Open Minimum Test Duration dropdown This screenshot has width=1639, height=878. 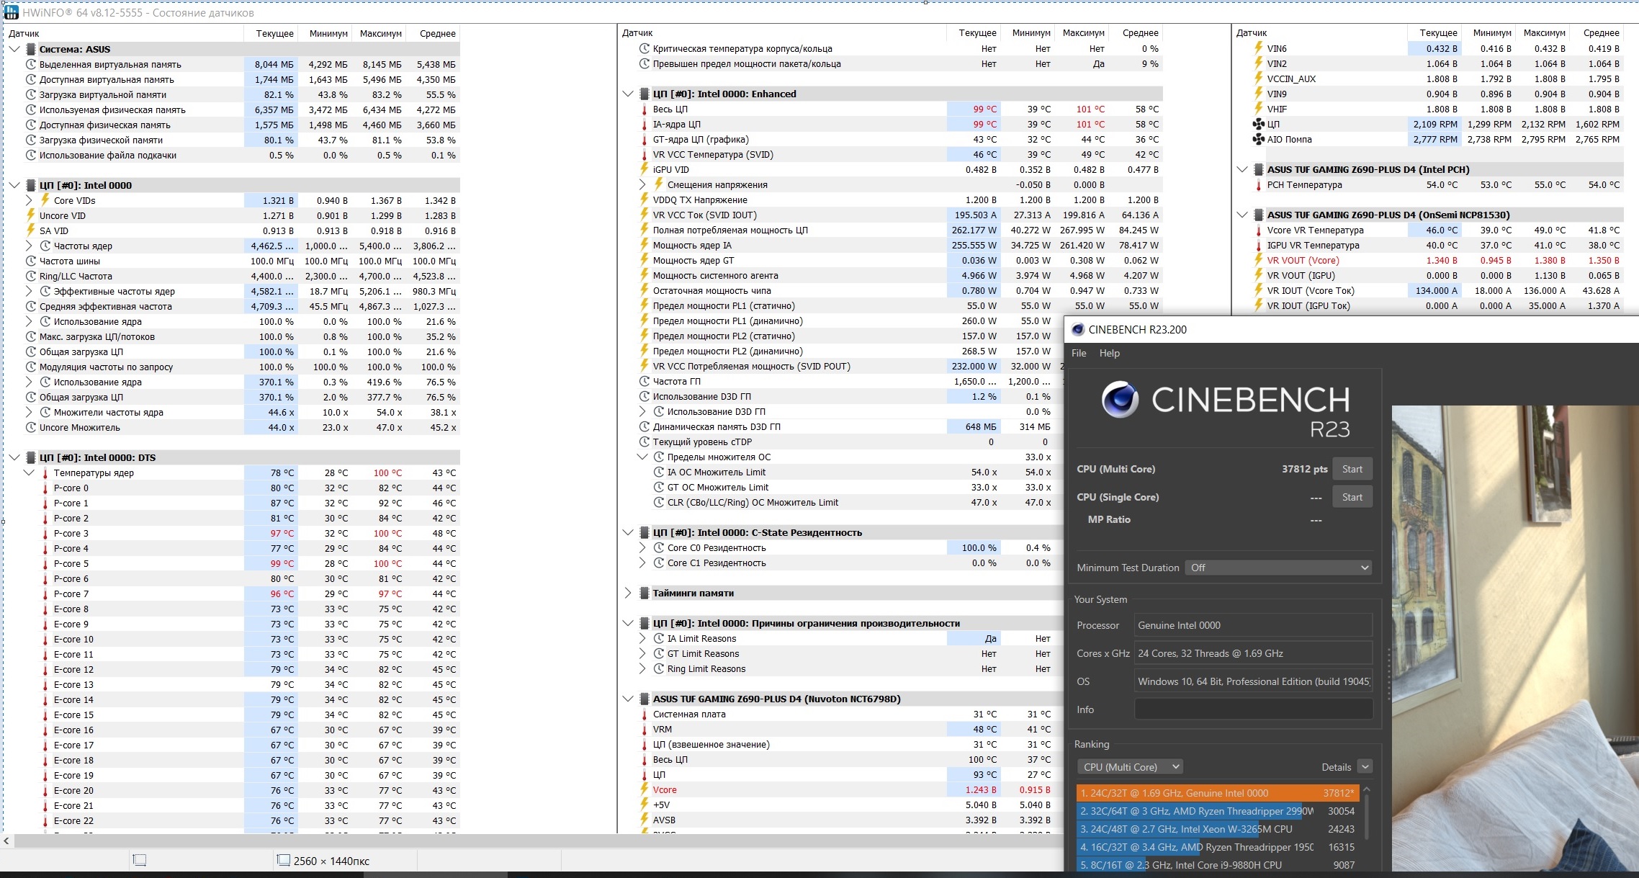pos(1278,568)
